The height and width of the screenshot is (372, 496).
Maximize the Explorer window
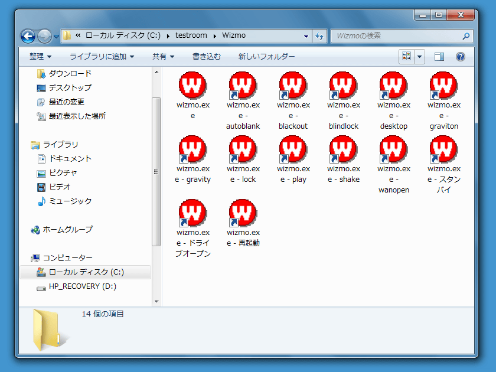click(438, 15)
